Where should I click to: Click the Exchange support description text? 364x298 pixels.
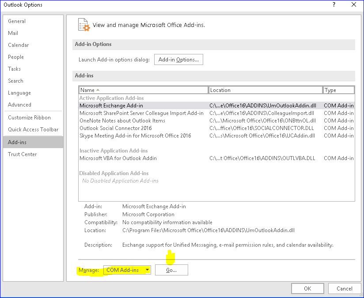click(x=228, y=245)
